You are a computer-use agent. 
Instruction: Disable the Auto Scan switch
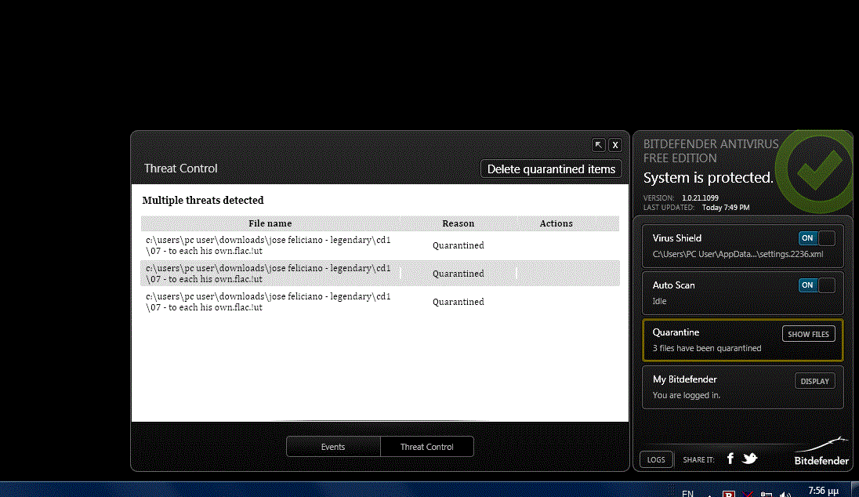tap(817, 285)
